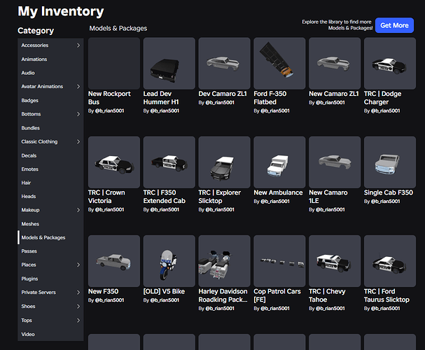Click the TRC | Dodge Charger title
This screenshot has width=425, height=350.
[x=382, y=98]
